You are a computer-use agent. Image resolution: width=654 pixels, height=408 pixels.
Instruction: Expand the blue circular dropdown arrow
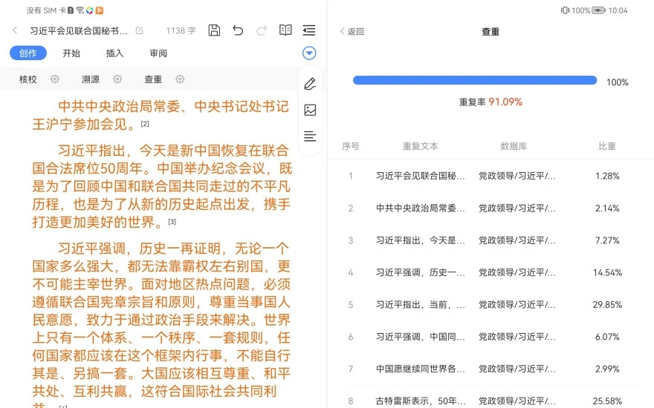pyautogui.click(x=310, y=53)
